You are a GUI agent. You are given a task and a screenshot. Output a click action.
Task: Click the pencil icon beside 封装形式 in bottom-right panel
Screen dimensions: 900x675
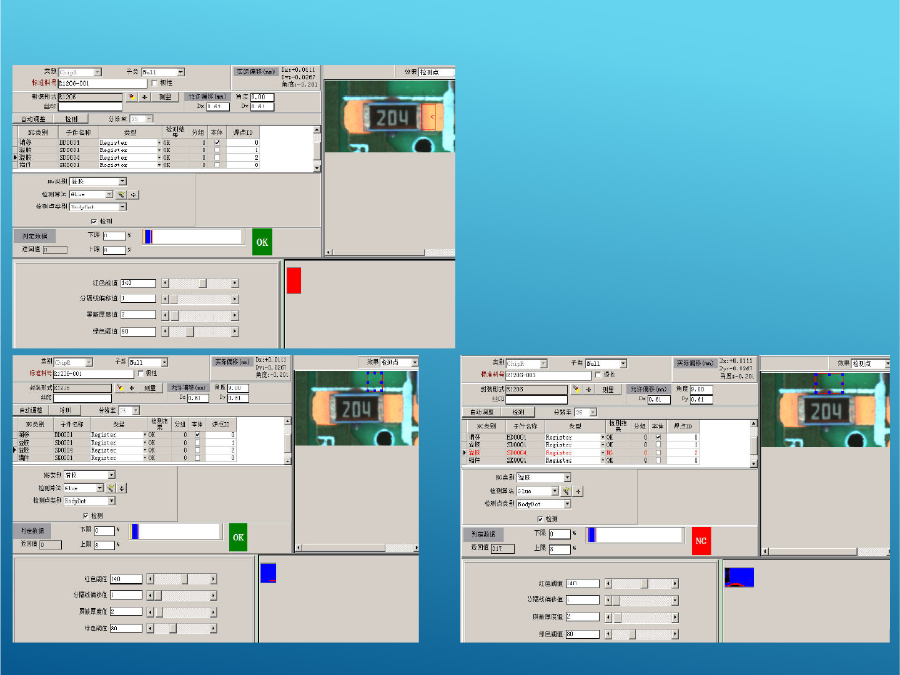(x=576, y=389)
